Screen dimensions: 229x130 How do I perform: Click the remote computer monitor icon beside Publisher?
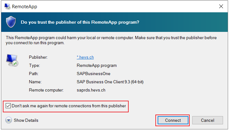pos(12,60)
